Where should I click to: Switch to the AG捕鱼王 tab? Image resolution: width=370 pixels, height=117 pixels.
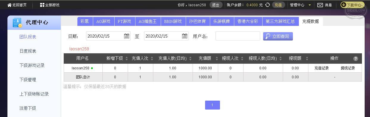(148, 21)
